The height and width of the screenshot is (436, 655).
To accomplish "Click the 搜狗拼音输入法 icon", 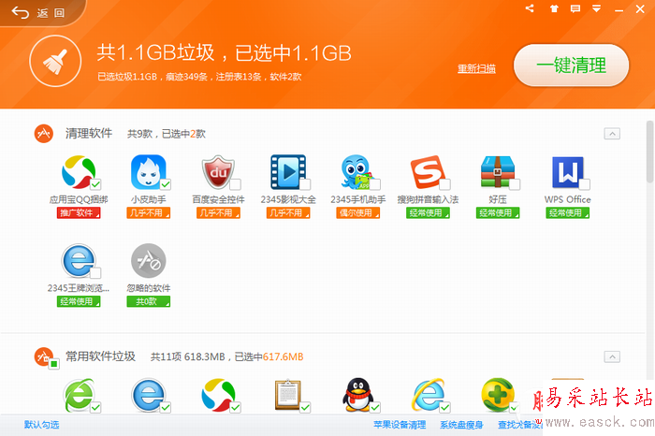I will [428, 171].
